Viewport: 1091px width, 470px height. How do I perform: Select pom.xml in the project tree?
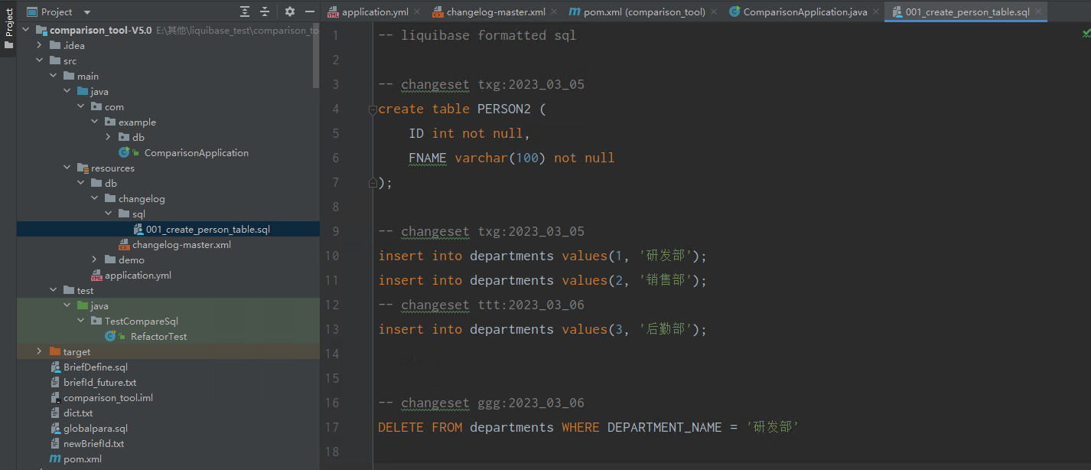click(x=82, y=459)
